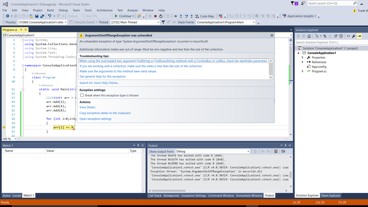Step Over the current statement
This screenshot has height=207, width=368.
pos(186,16)
